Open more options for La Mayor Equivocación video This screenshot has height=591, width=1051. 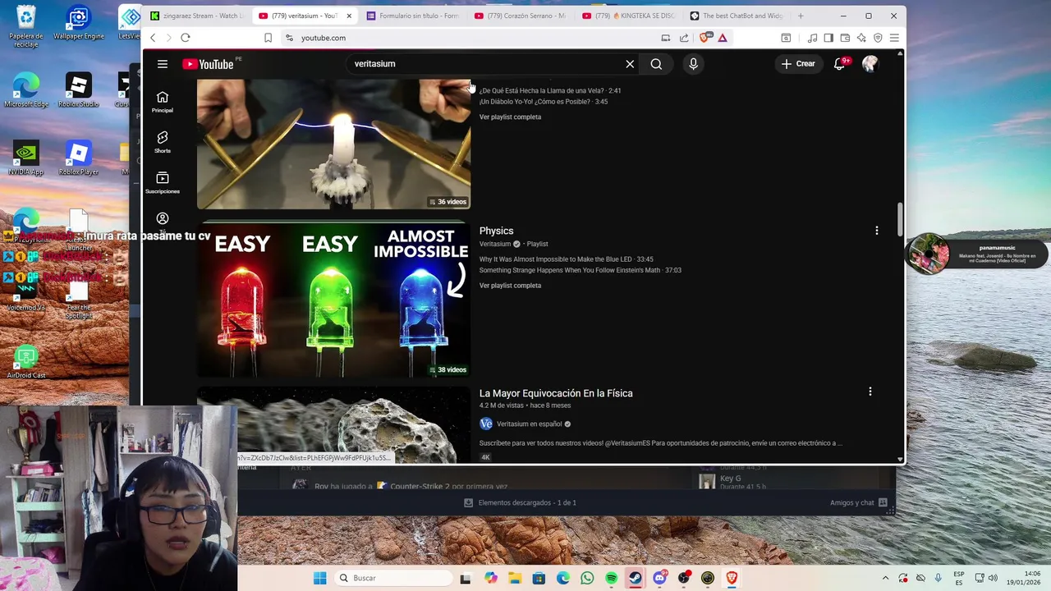(870, 392)
